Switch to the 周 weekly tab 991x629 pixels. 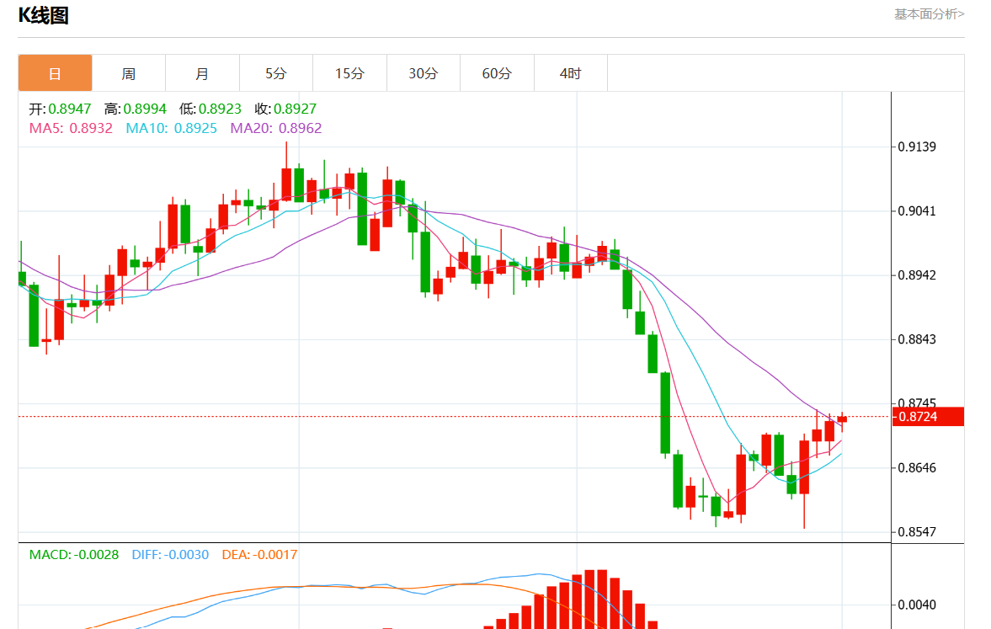coord(129,73)
